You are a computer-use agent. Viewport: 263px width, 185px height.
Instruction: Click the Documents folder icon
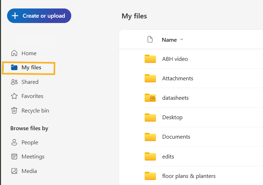150,137
